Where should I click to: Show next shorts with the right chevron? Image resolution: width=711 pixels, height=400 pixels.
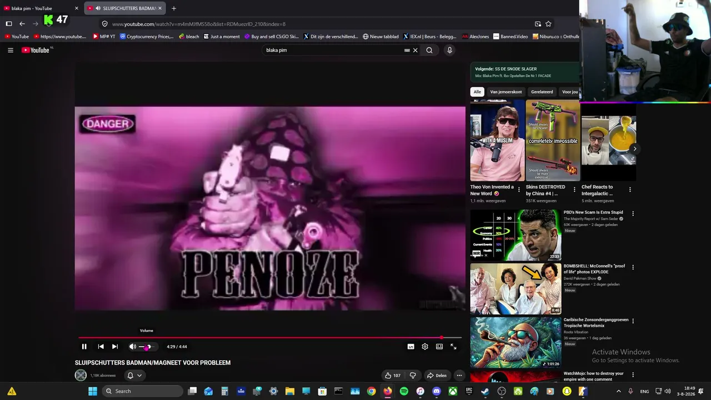634,149
